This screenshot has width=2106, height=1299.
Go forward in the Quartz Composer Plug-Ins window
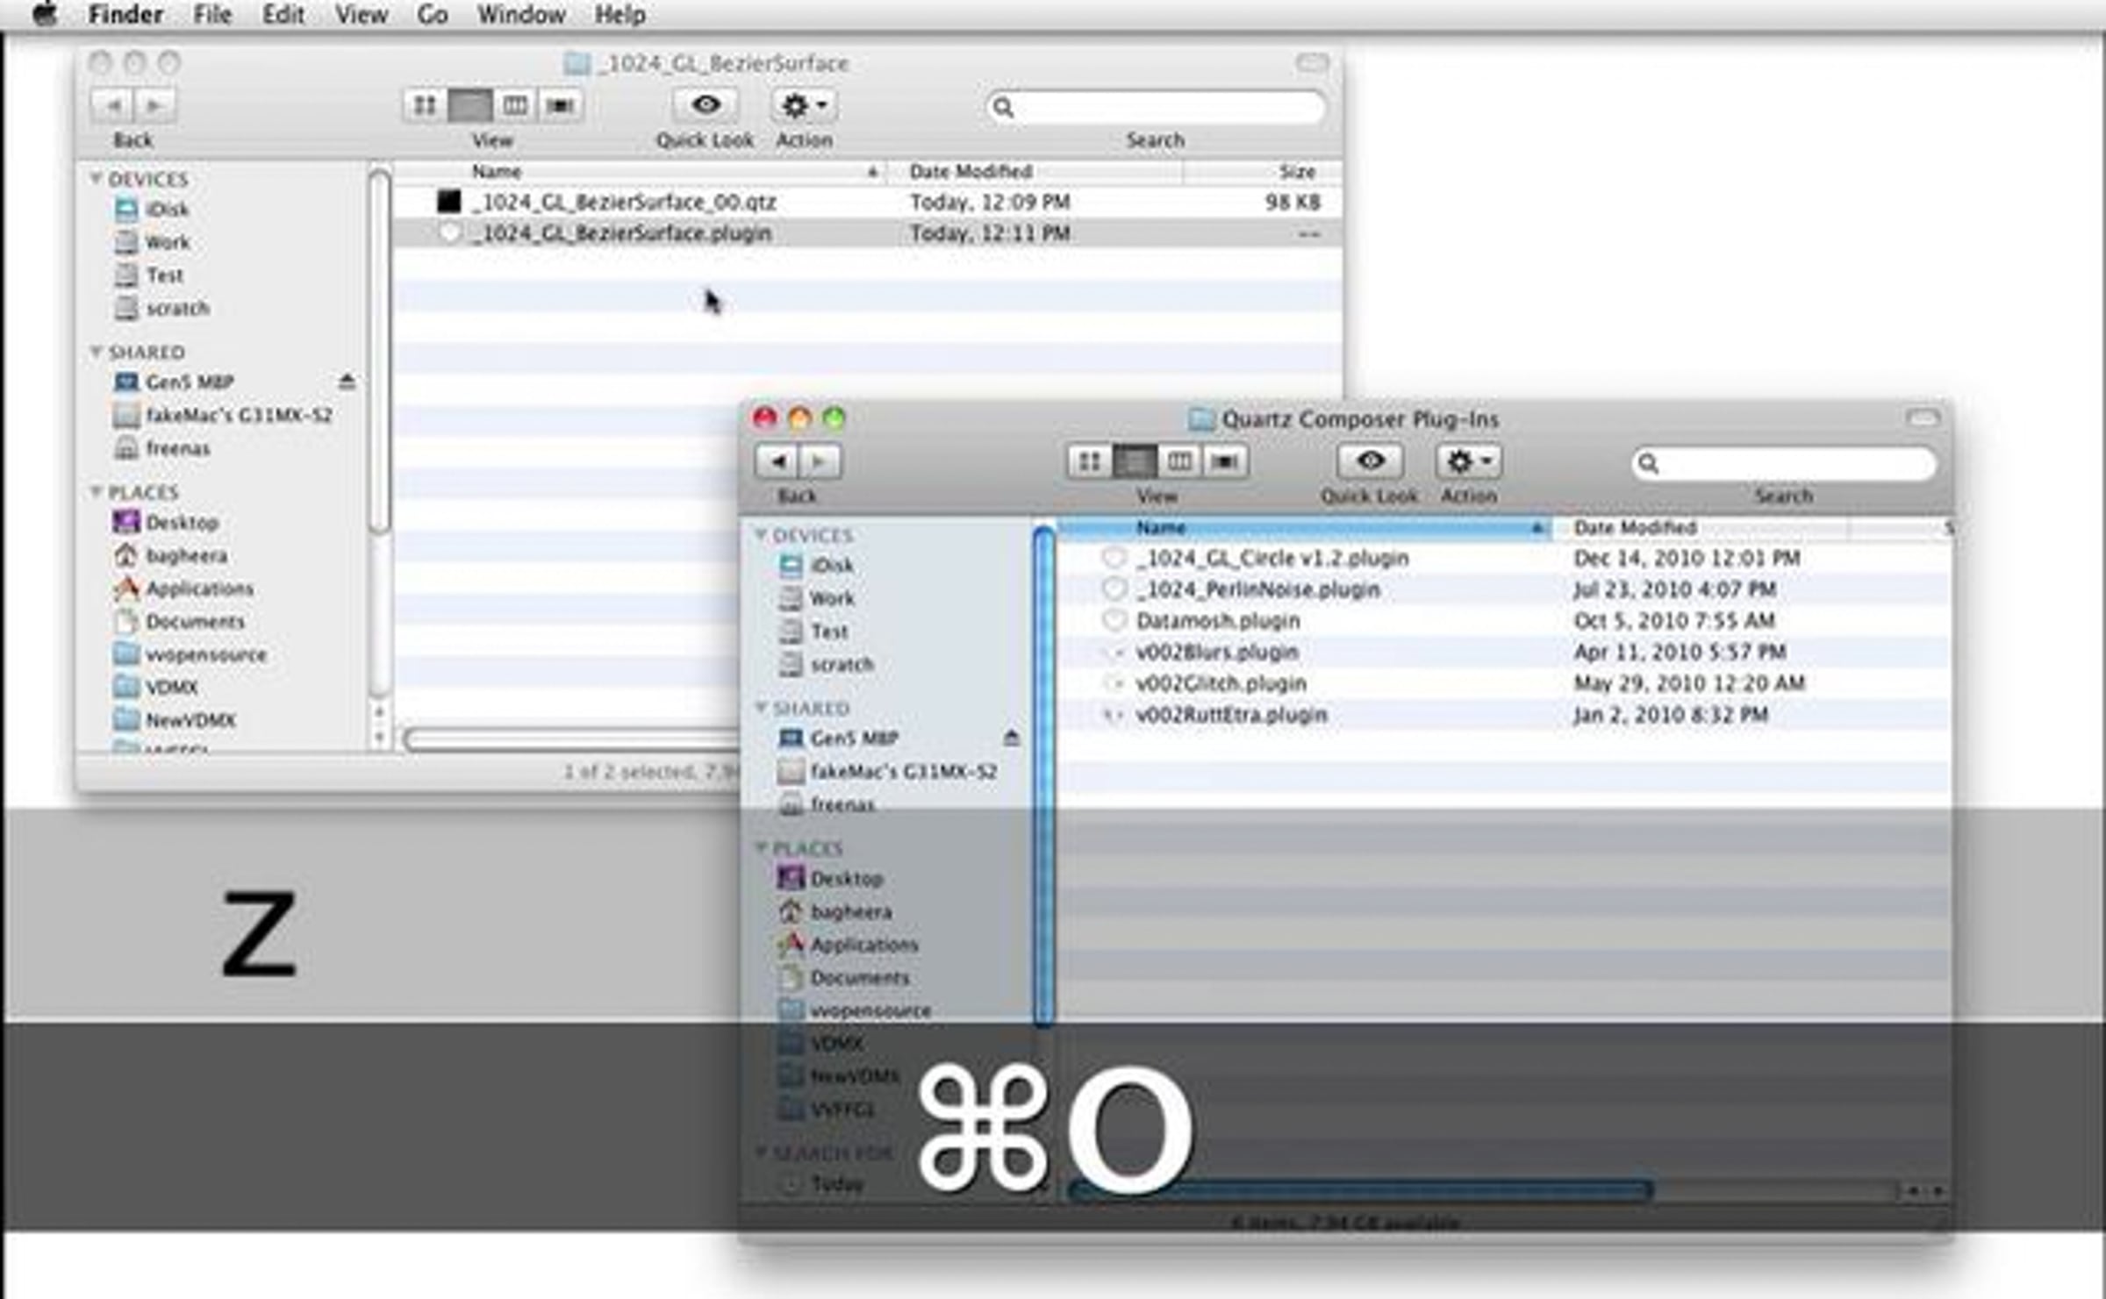pyautogui.click(x=820, y=461)
